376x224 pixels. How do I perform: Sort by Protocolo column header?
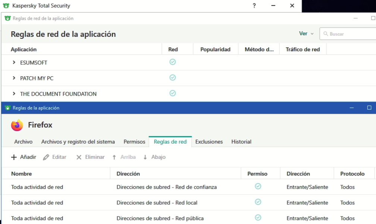click(x=352, y=173)
